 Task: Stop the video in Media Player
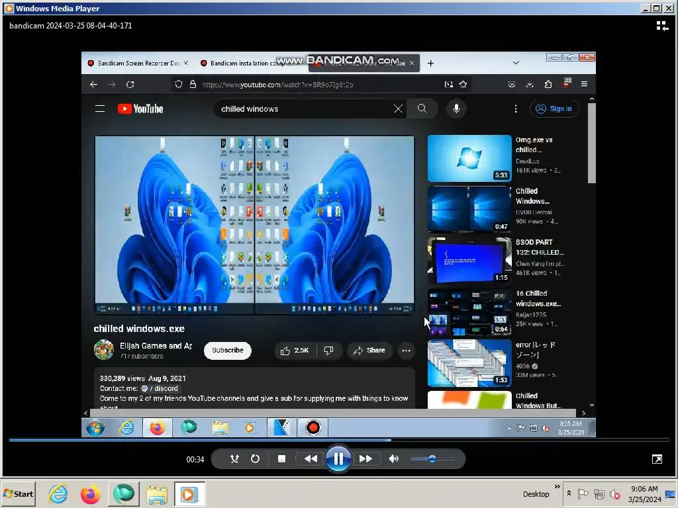point(281,459)
